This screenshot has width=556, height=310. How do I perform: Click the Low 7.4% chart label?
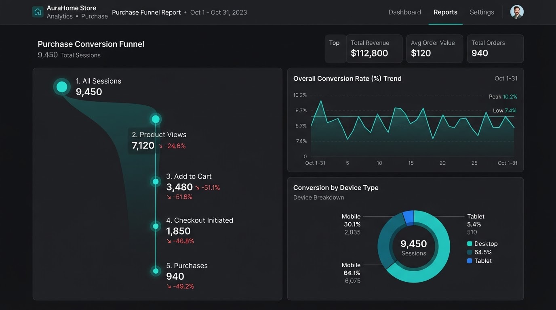[x=505, y=110]
